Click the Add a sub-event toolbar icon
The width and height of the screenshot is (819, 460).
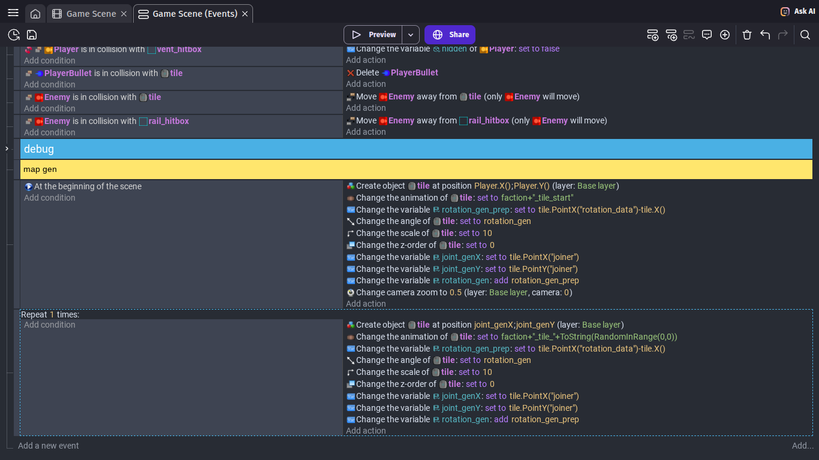pos(671,35)
